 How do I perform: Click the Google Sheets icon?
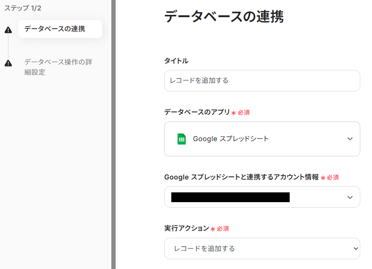click(x=181, y=139)
